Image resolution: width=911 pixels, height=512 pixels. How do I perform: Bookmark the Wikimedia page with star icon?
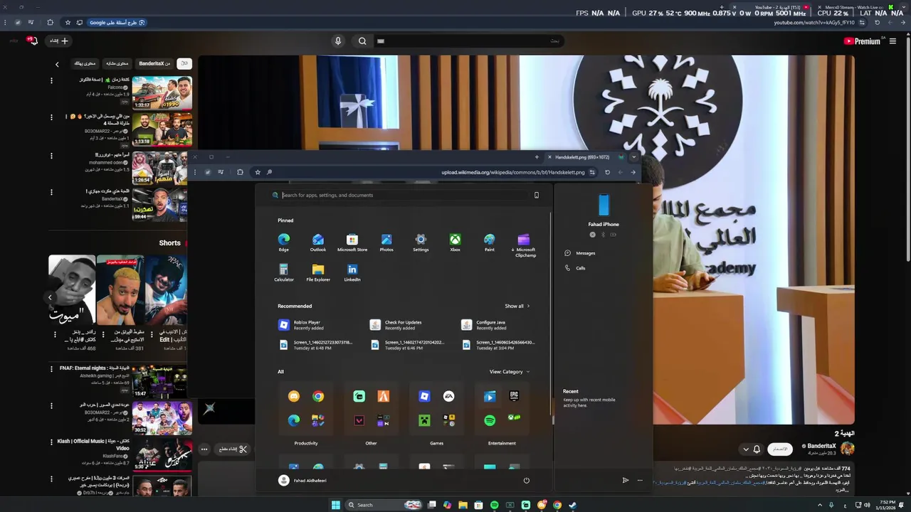click(x=258, y=172)
